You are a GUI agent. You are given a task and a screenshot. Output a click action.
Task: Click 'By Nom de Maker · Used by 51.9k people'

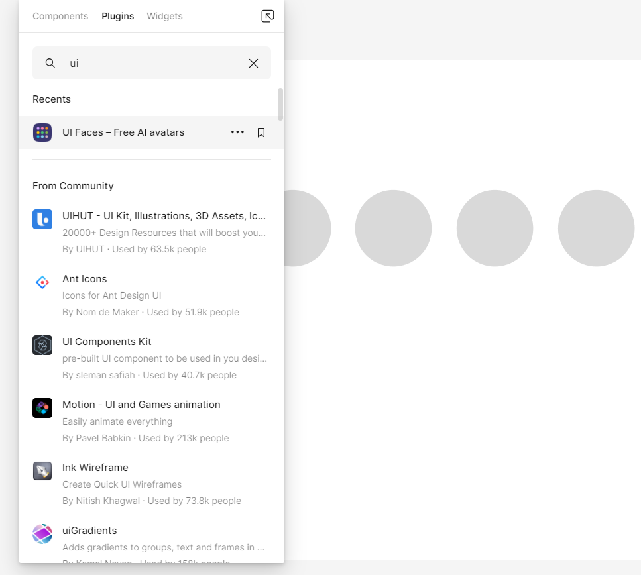click(150, 312)
